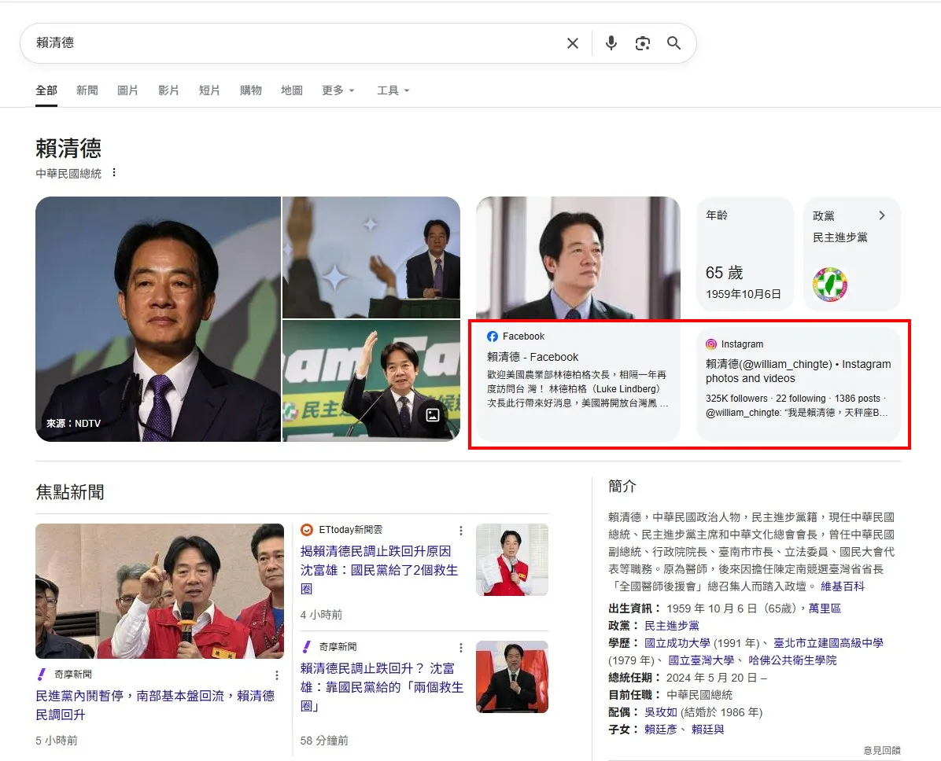Click the ETtoday新聞雲 source icon
Screen dimensions: 941x761
pyautogui.click(x=306, y=529)
